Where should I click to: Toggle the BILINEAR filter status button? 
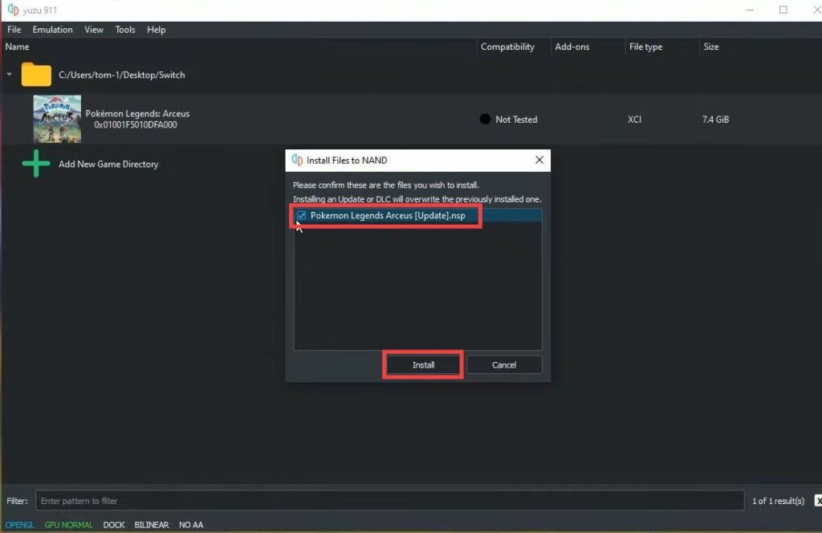click(x=152, y=525)
